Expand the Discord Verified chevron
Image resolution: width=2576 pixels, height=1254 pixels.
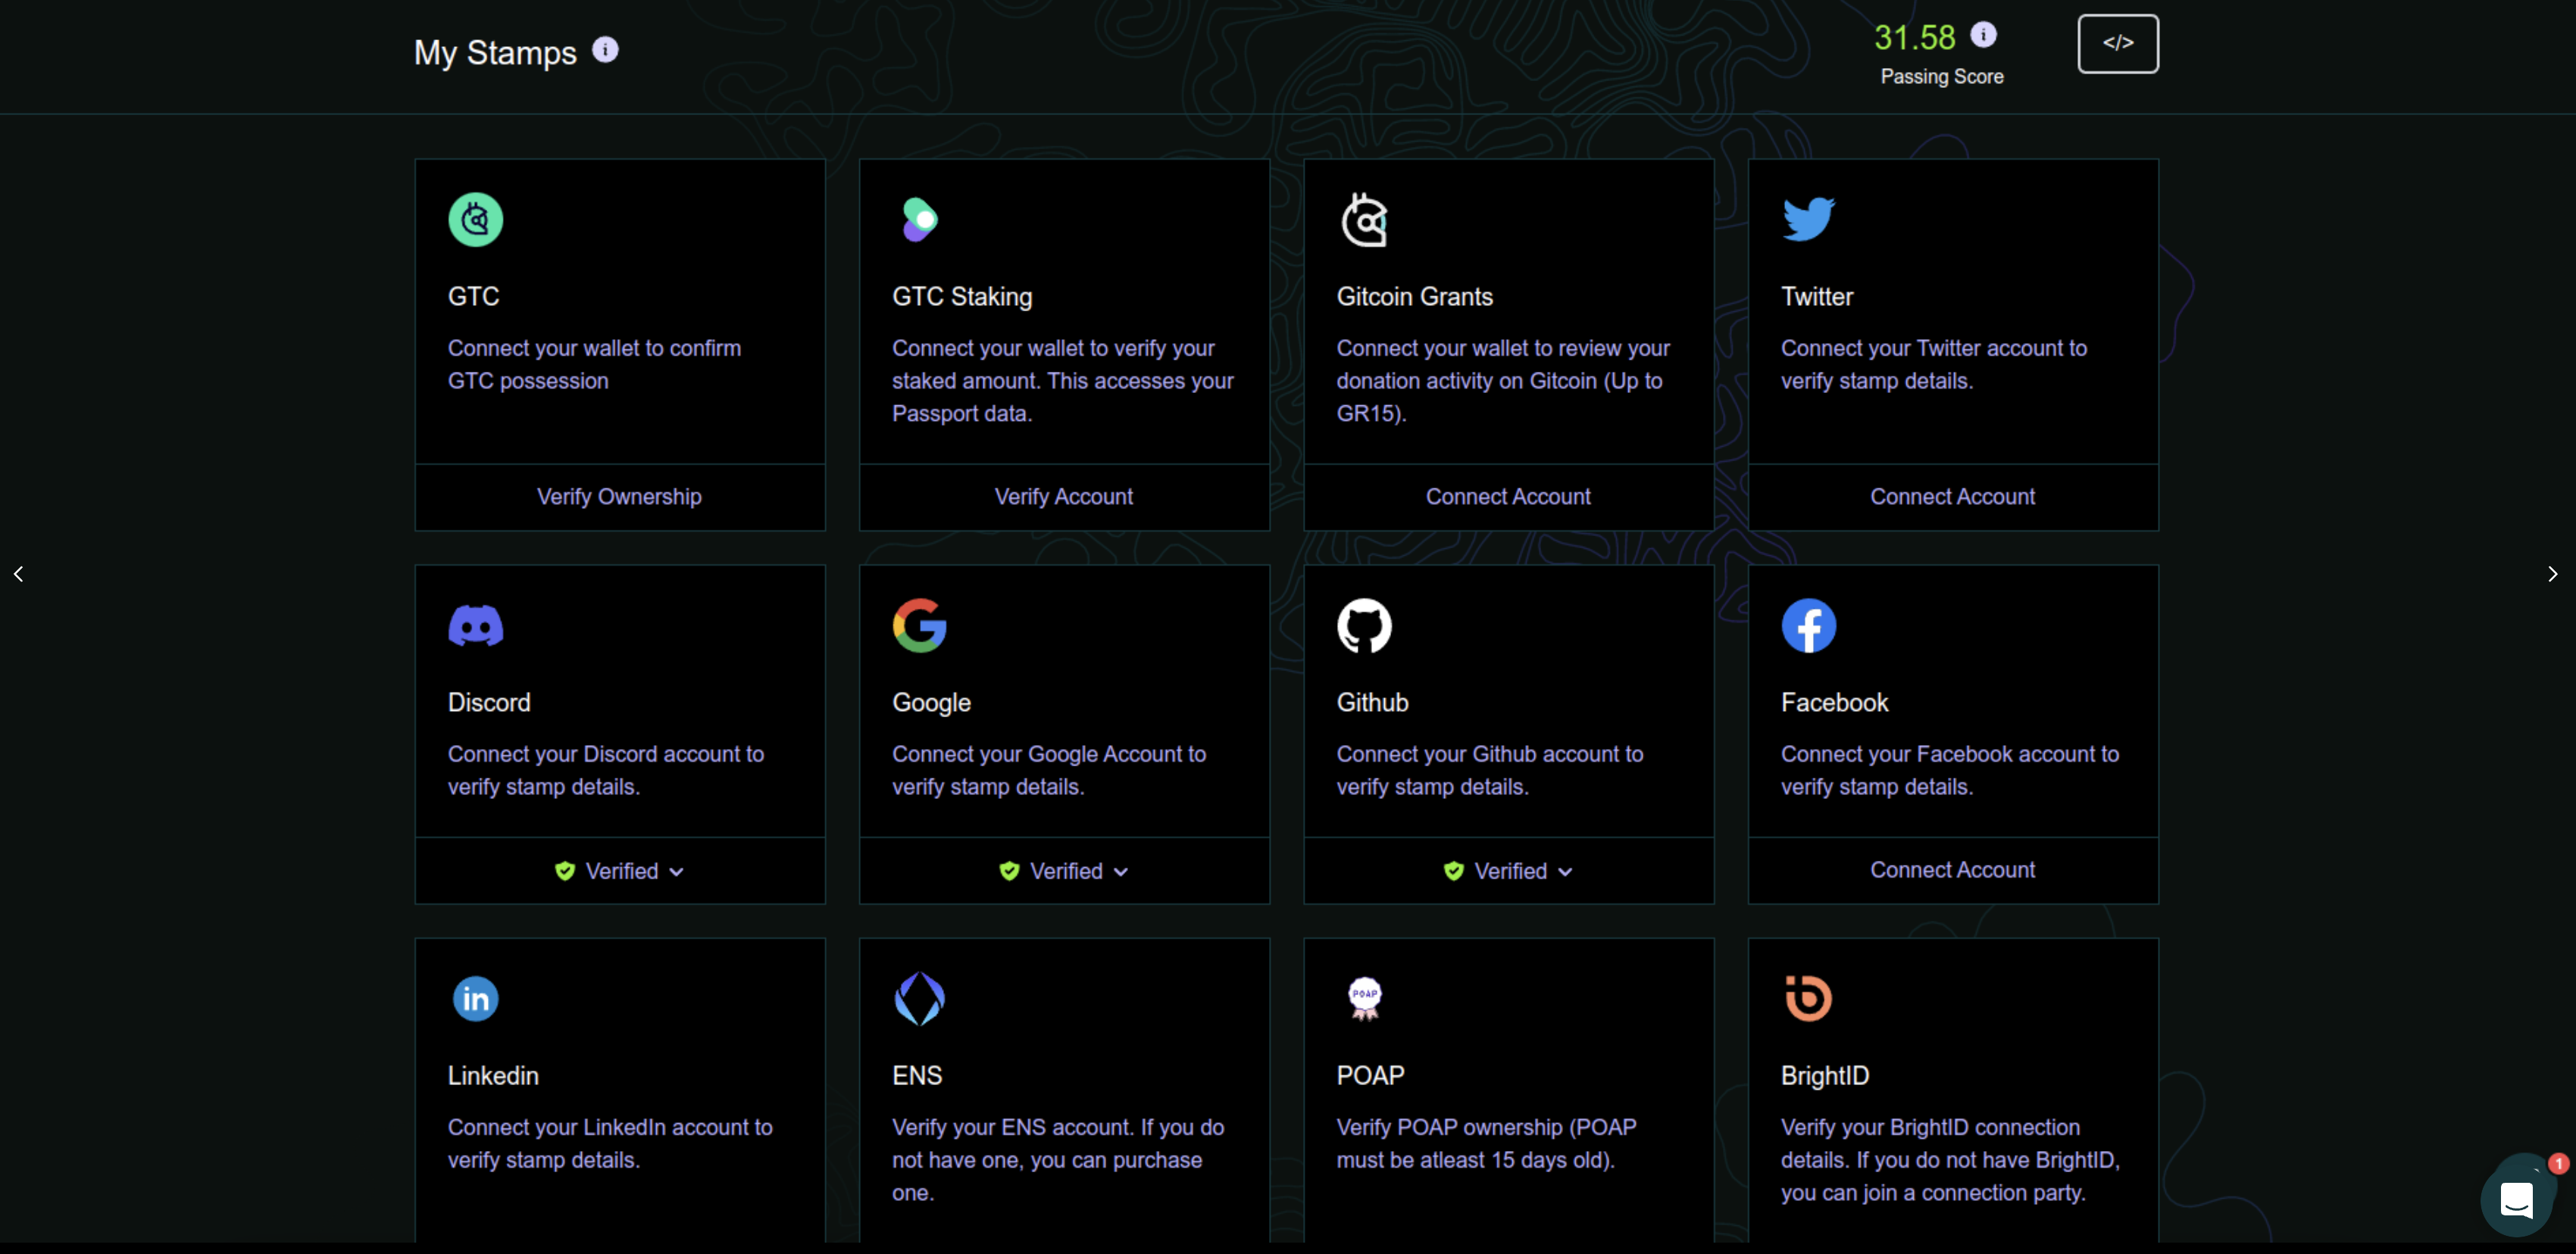tap(677, 872)
